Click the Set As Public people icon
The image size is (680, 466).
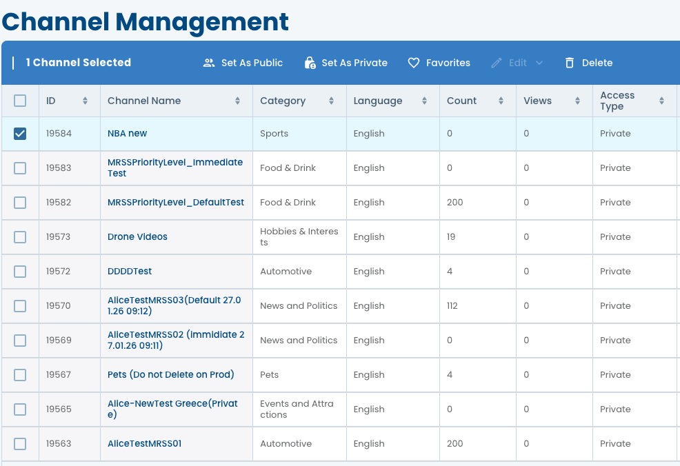tap(209, 63)
